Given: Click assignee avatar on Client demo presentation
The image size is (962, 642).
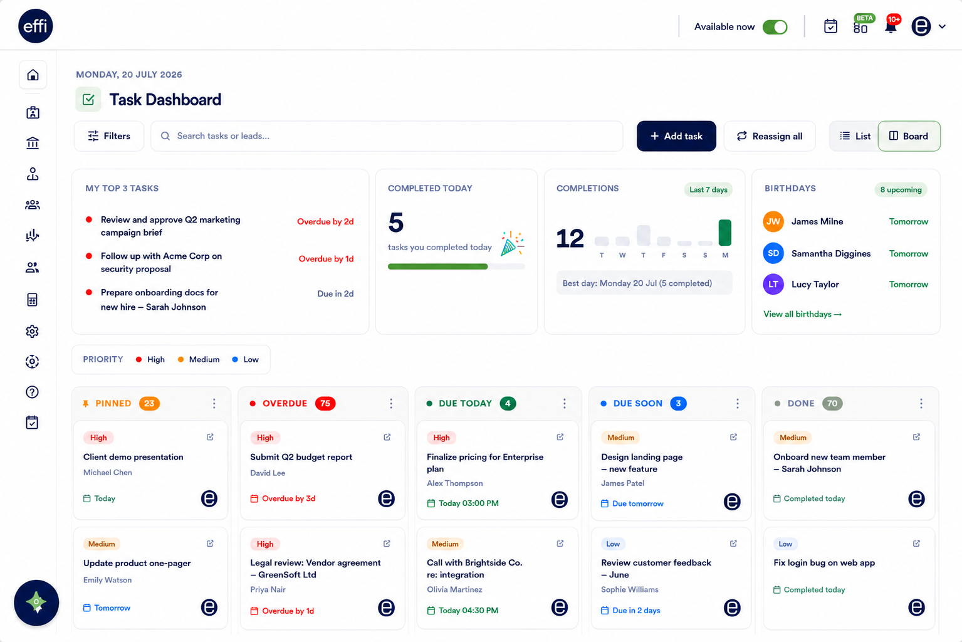Looking at the screenshot, I should coord(209,498).
